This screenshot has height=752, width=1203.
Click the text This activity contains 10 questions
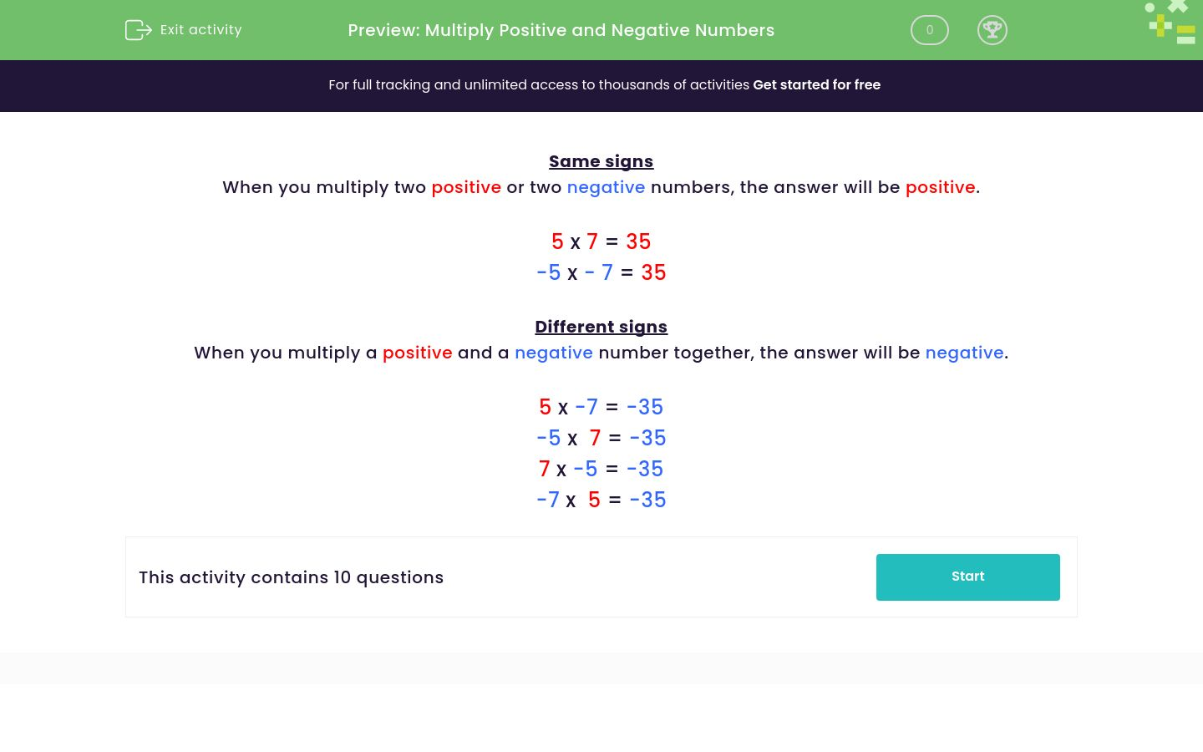point(291,577)
